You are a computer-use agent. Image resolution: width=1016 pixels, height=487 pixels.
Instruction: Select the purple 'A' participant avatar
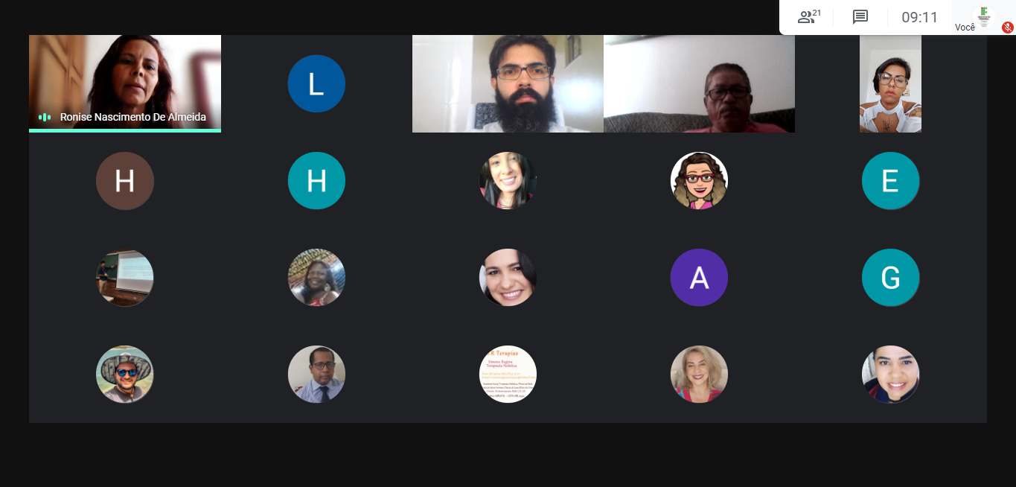699,278
